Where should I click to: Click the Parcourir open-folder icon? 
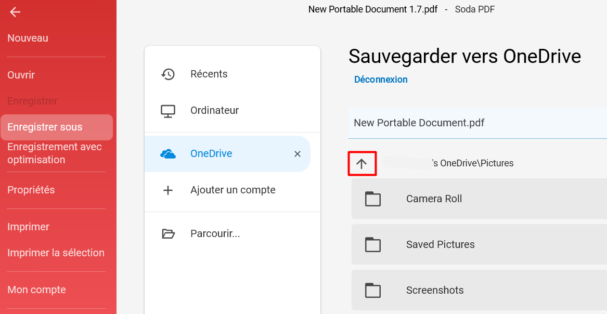[168, 234]
